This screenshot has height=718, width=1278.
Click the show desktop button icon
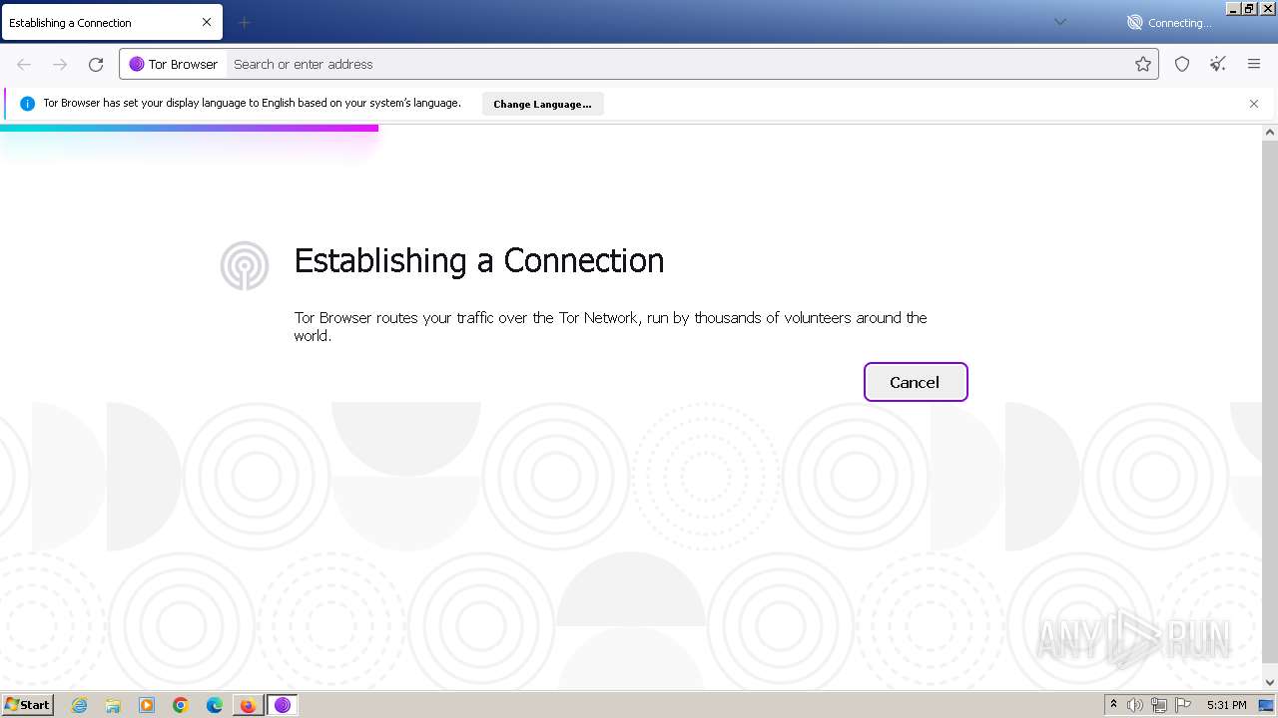click(1266, 705)
